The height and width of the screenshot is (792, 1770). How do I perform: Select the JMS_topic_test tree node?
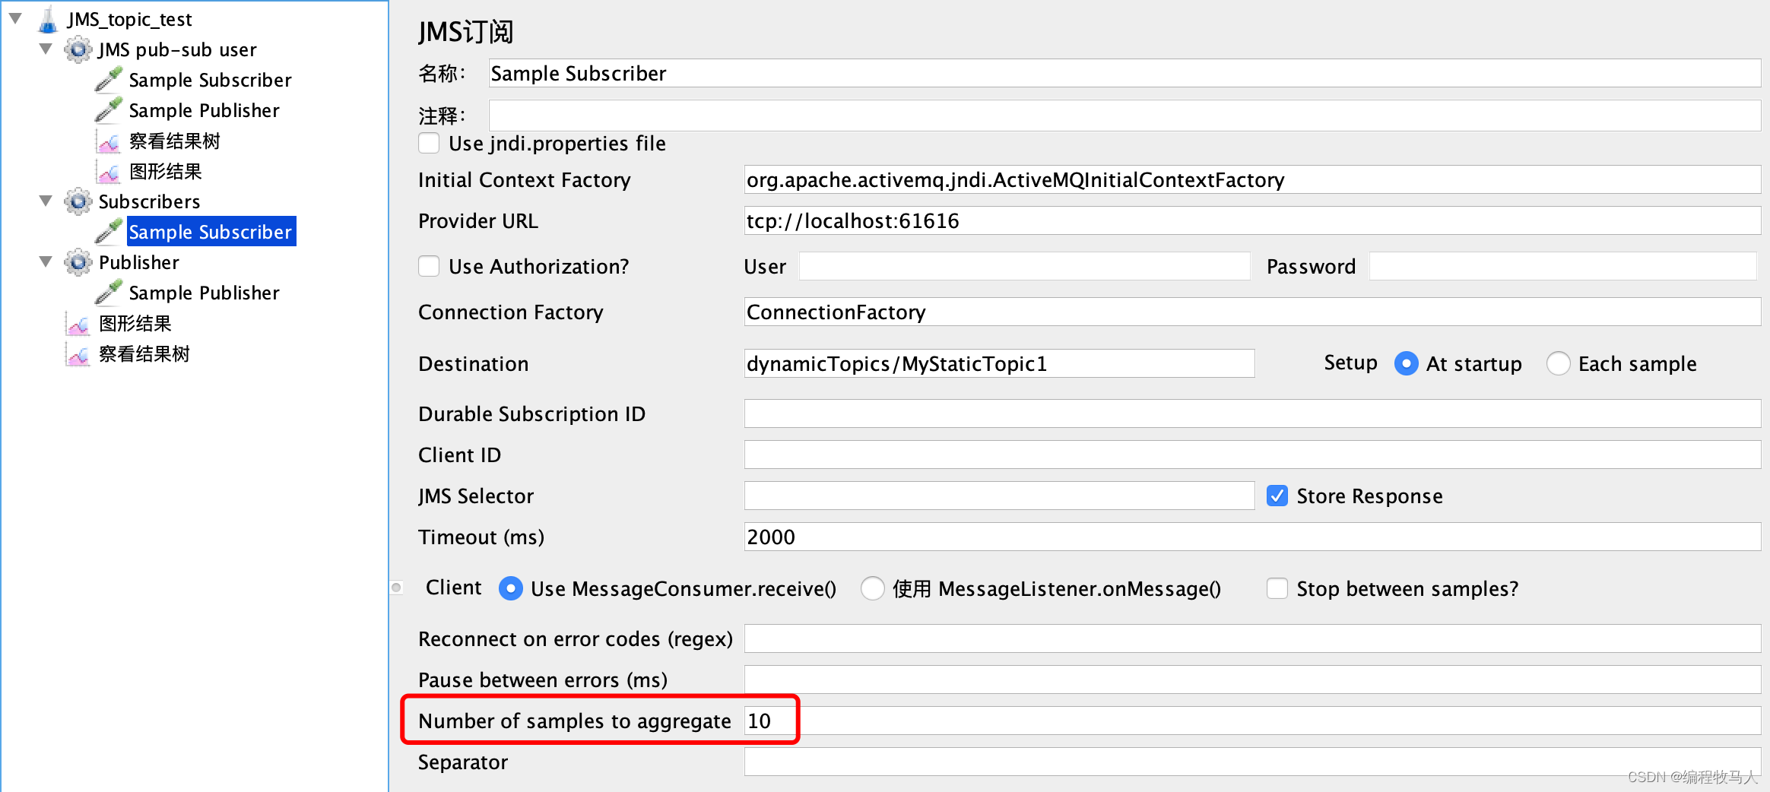(x=129, y=19)
